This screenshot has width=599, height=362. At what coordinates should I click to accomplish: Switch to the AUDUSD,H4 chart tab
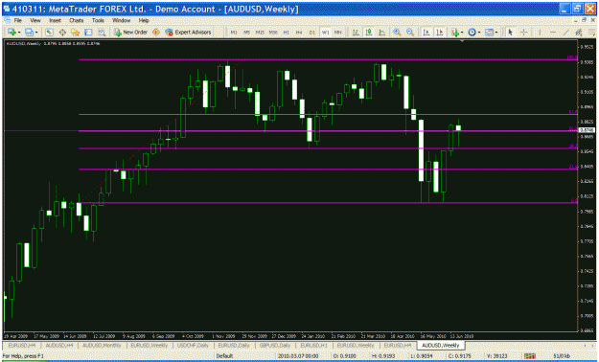tap(58, 345)
